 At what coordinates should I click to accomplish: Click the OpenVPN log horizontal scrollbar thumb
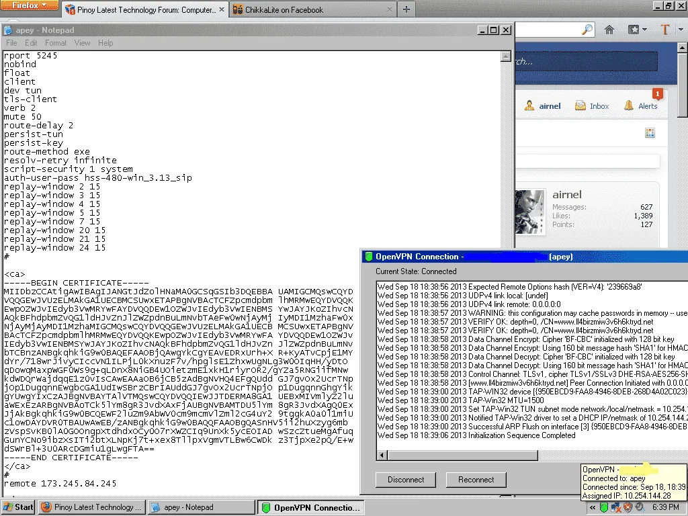point(462,456)
